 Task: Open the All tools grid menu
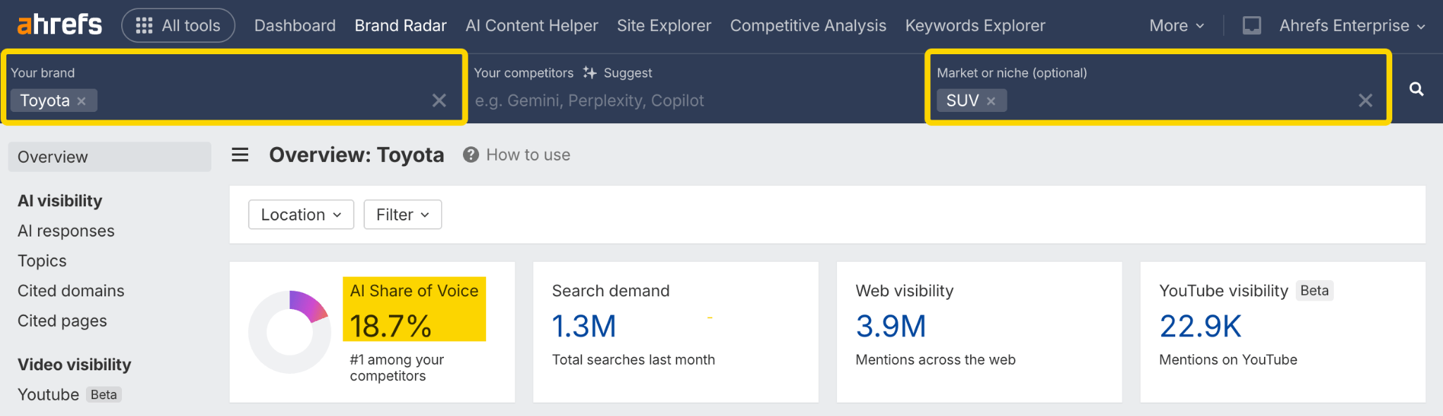click(178, 25)
